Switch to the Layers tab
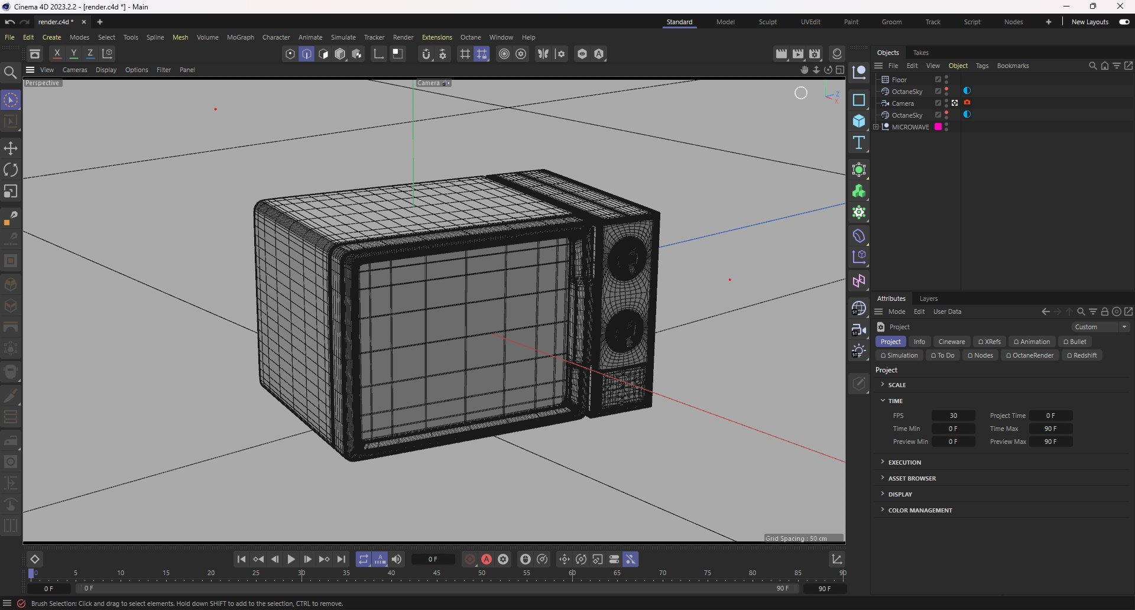1135x610 pixels. [x=928, y=298]
